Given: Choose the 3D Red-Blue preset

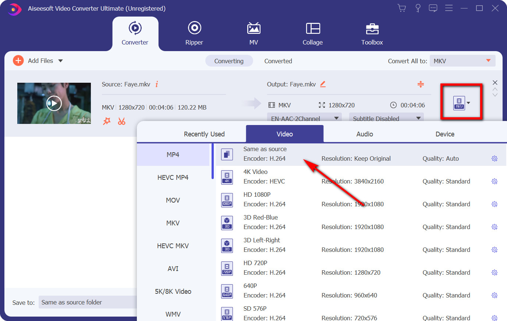Looking at the screenshot, I should [361, 222].
